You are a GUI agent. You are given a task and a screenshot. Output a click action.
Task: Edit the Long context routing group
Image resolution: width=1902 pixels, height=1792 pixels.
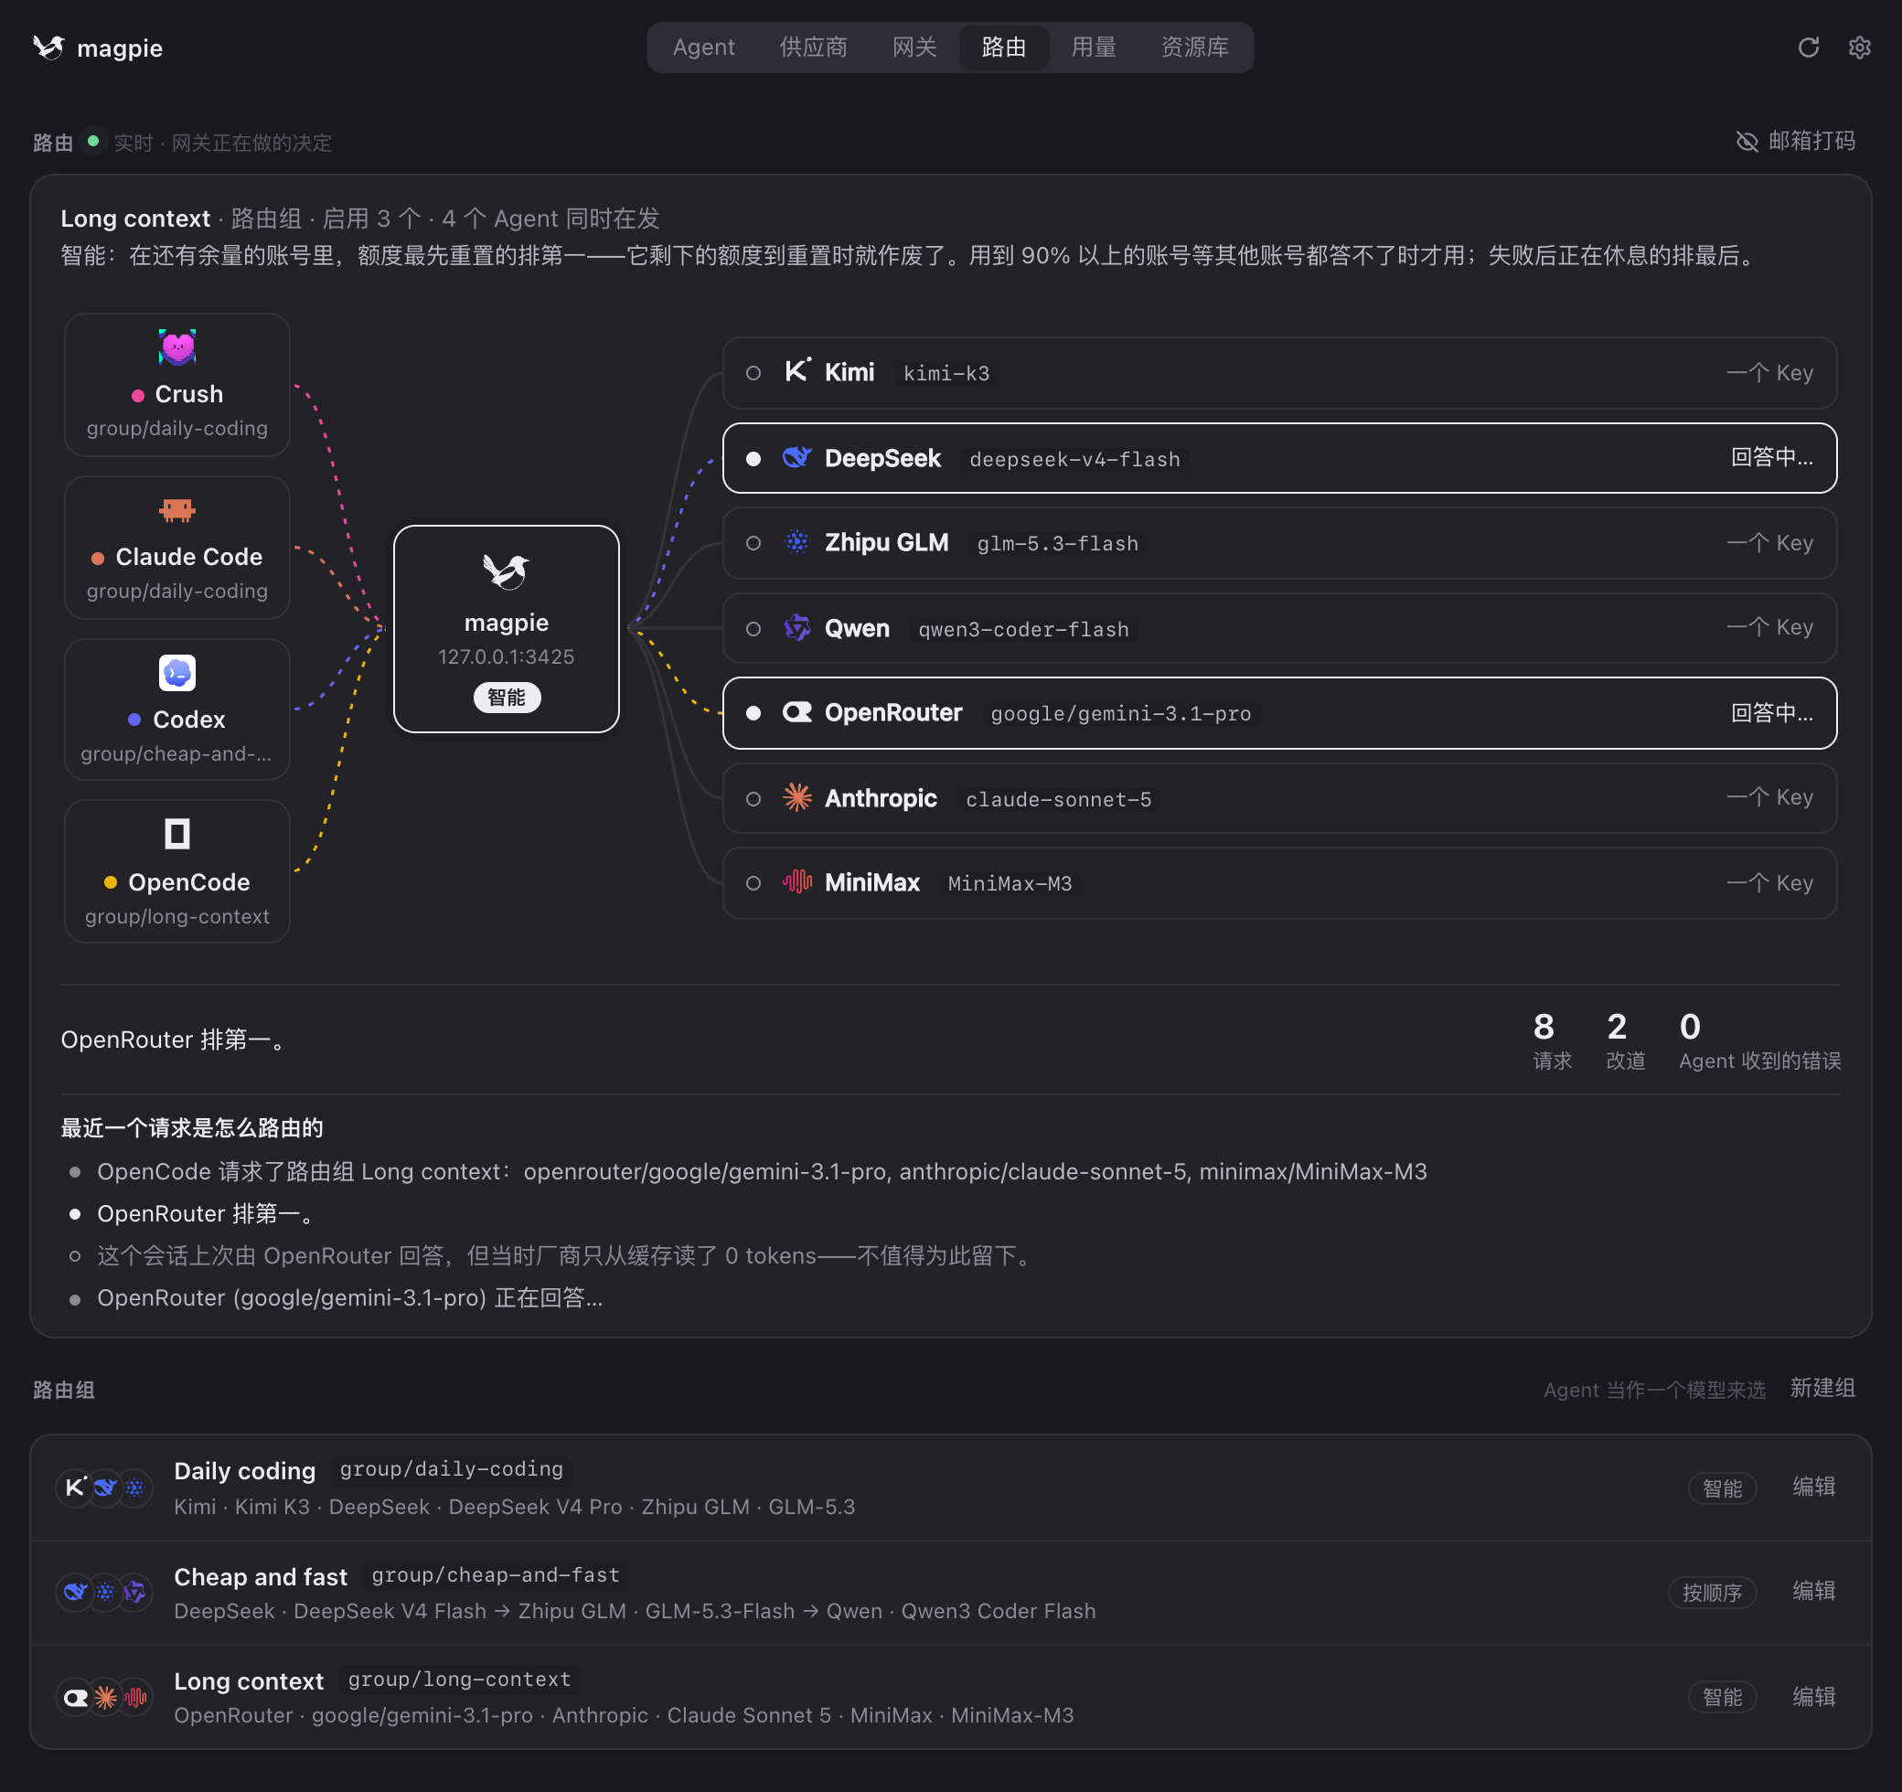[1814, 1697]
